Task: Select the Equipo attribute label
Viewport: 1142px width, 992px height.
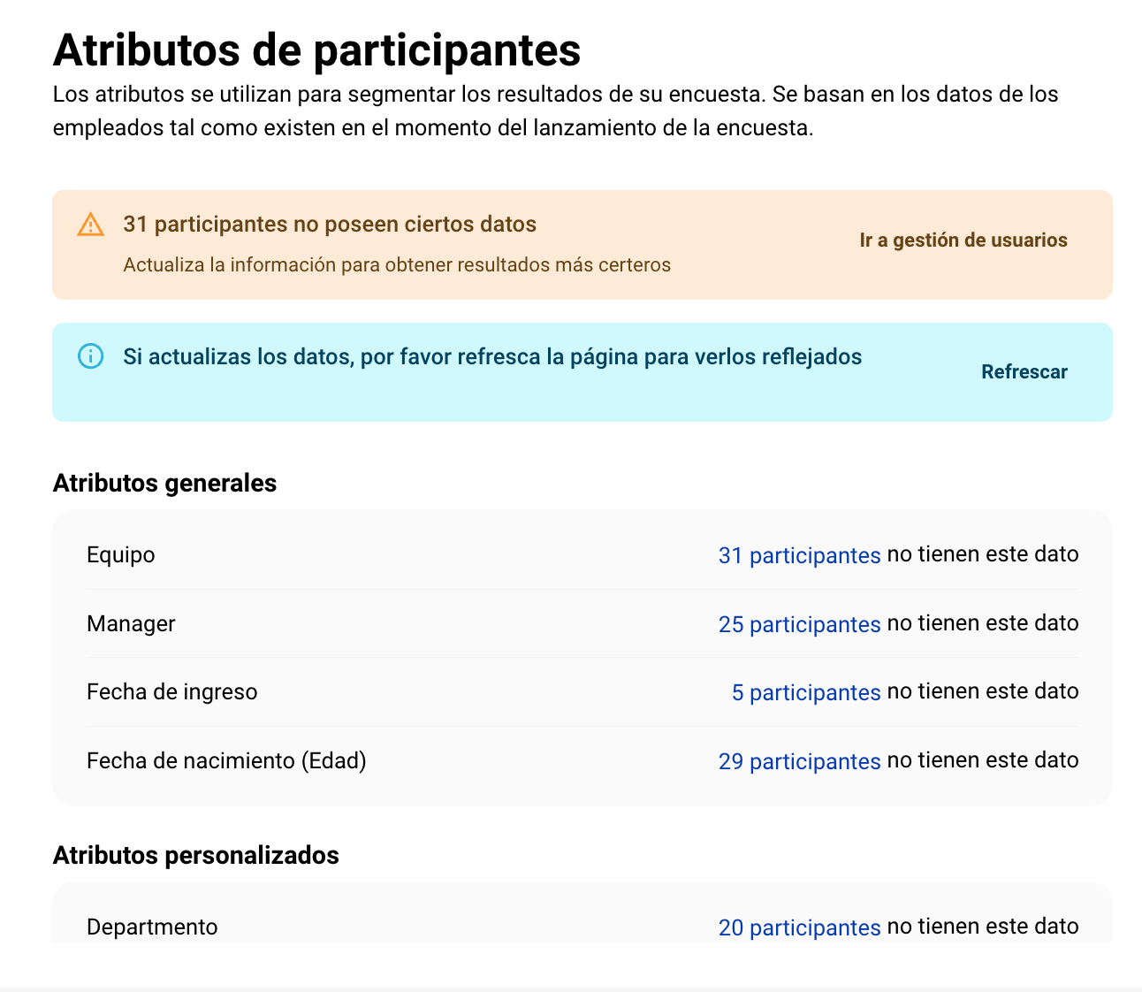Action: coord(121,555)
